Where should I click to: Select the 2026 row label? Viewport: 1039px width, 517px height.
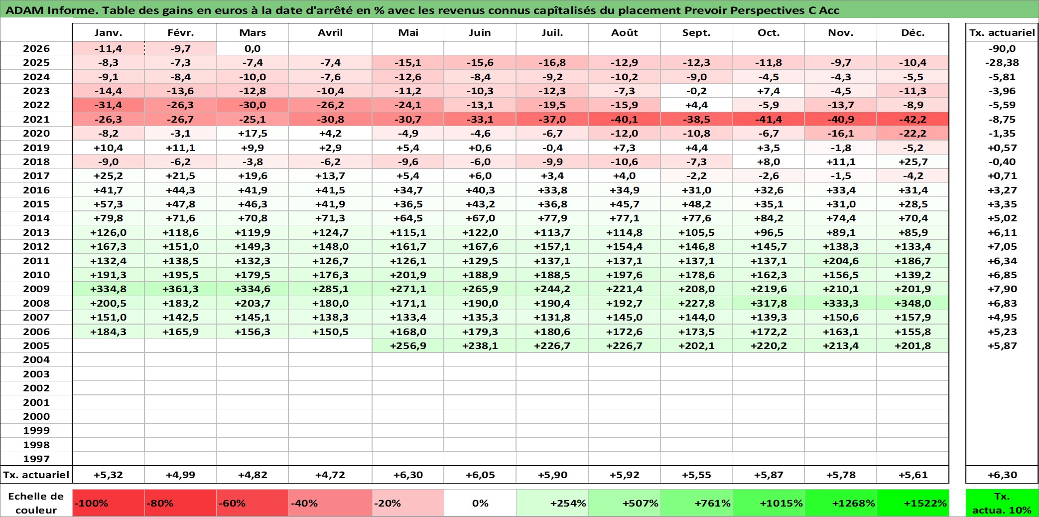36,48
